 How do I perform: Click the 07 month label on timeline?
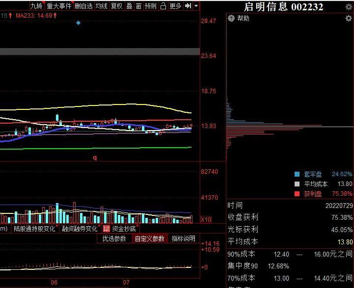tap(126, 282)
